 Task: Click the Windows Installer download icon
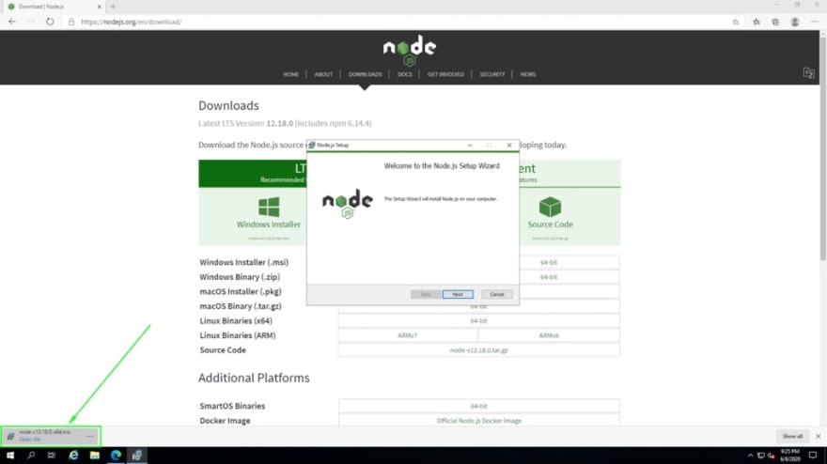tap(269, 207)
